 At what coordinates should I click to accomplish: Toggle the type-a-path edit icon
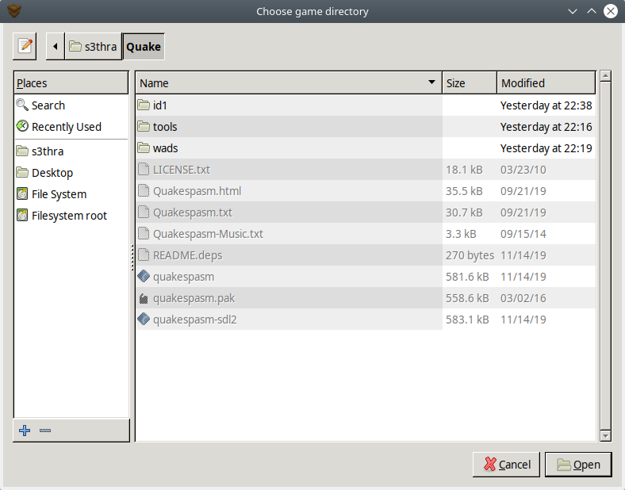25,46
